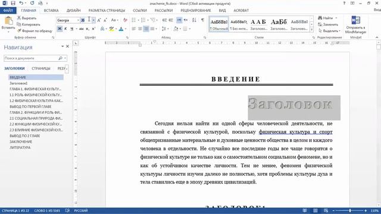
Task: Toggle strikethrough (abc) formatting
Action: point(81,29)
